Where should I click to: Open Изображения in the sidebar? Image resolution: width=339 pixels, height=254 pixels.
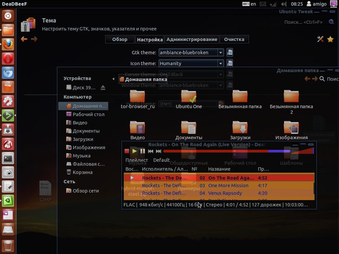click(86, 147)
